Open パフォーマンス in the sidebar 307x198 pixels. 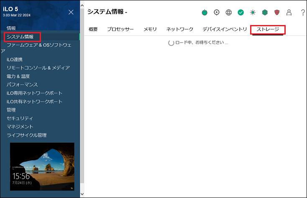point(22,85)
